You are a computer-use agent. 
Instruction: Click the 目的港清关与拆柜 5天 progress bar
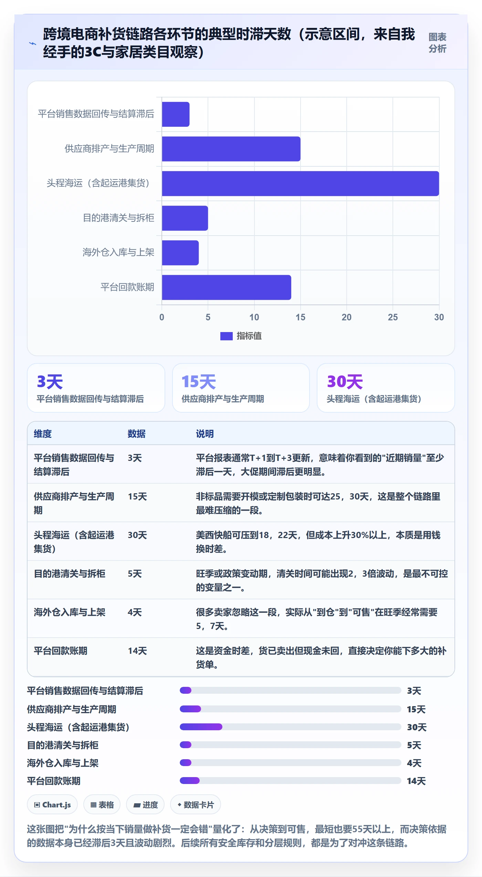[x=290, y=745]
